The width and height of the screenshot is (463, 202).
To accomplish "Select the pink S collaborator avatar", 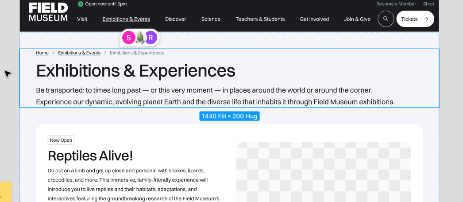I will click(x=128, y=38).
